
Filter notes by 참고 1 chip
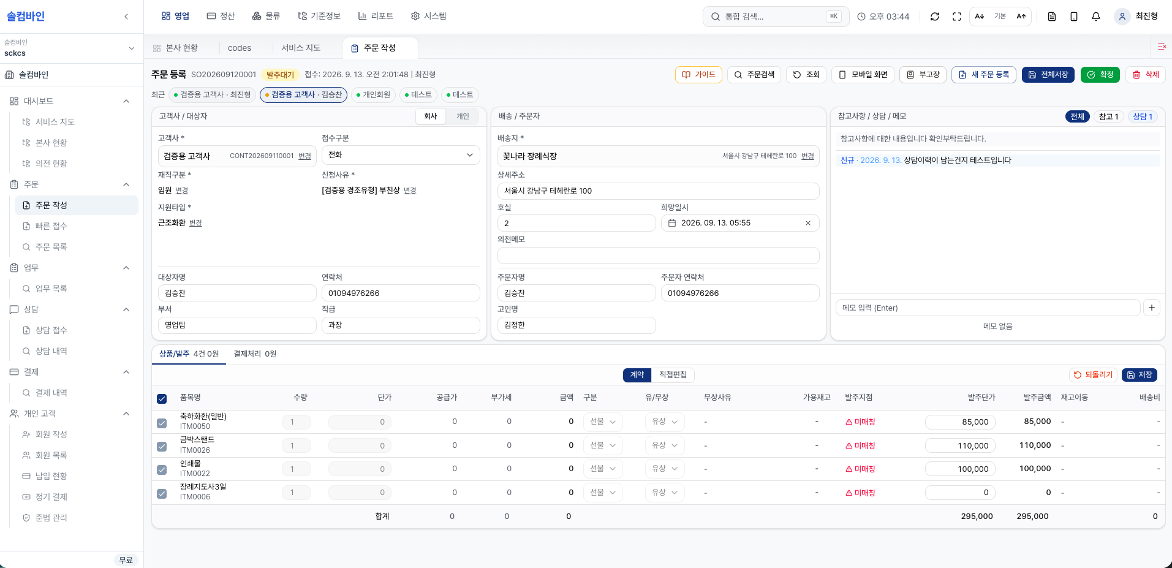tap(1108, 116)
